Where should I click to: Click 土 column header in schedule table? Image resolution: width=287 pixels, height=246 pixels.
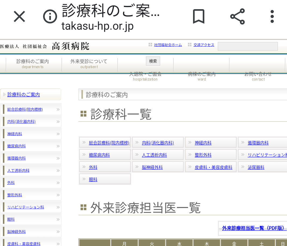click(262, 243)
